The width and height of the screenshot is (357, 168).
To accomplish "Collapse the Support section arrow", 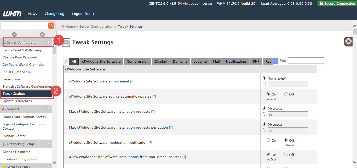I will [x=49, y=109].
